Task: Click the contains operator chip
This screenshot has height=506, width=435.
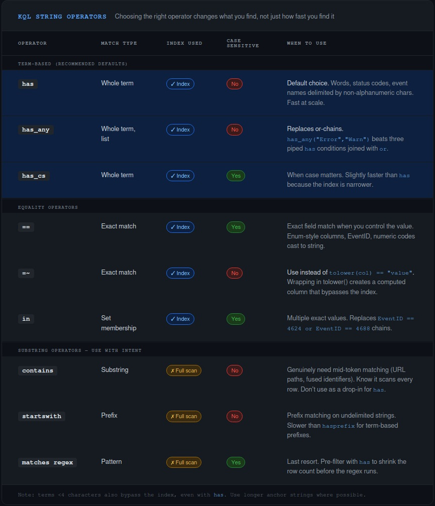Action: [38, 370]
